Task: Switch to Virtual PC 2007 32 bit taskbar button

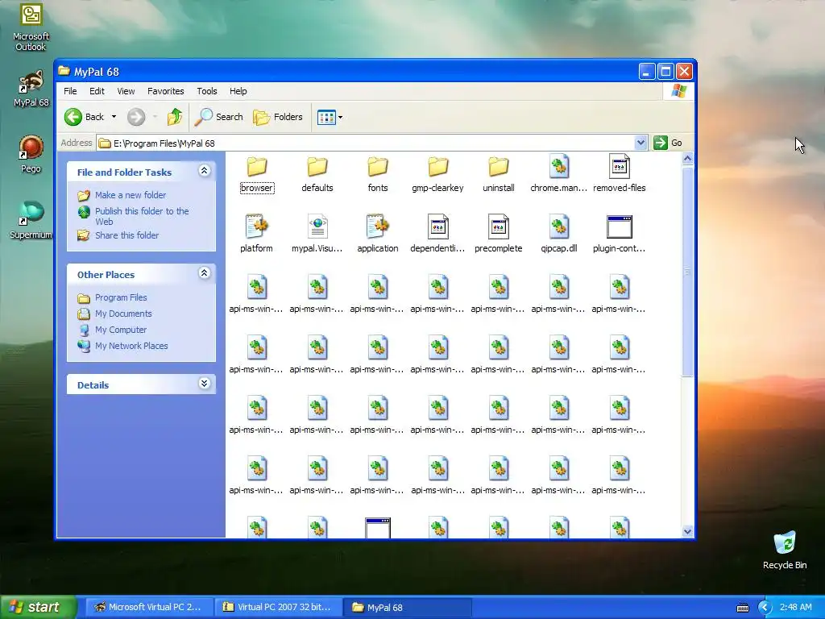Action: click(278, 607)
